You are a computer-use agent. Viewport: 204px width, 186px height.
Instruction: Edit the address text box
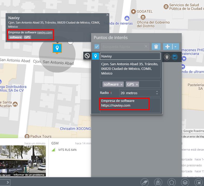click(x=130, y=70)
